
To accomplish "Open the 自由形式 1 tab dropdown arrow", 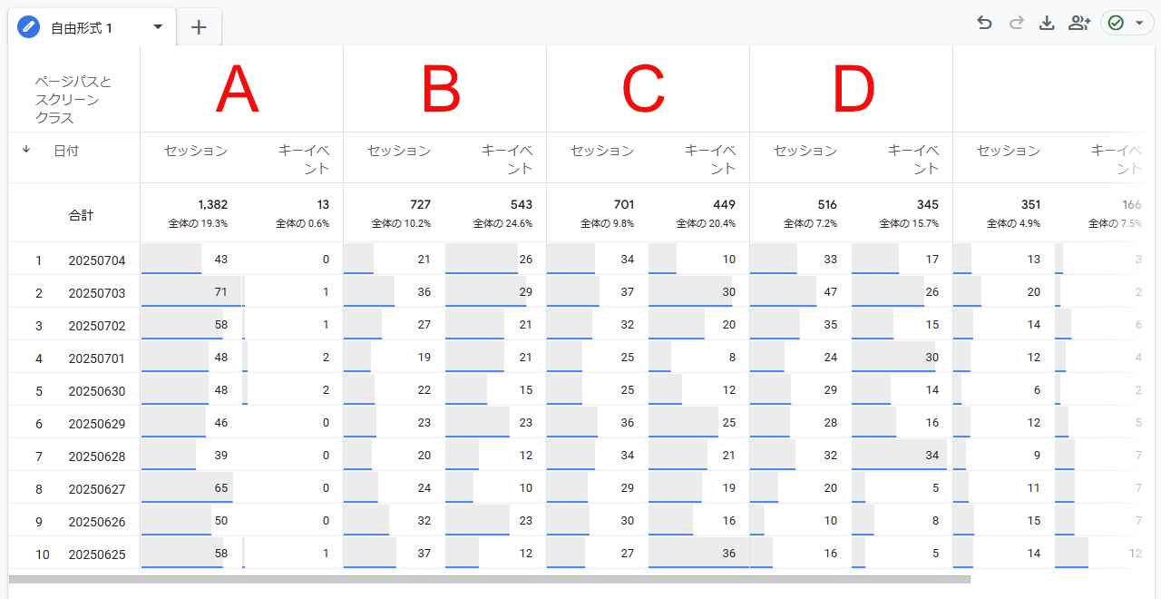I will click(158, 27).
